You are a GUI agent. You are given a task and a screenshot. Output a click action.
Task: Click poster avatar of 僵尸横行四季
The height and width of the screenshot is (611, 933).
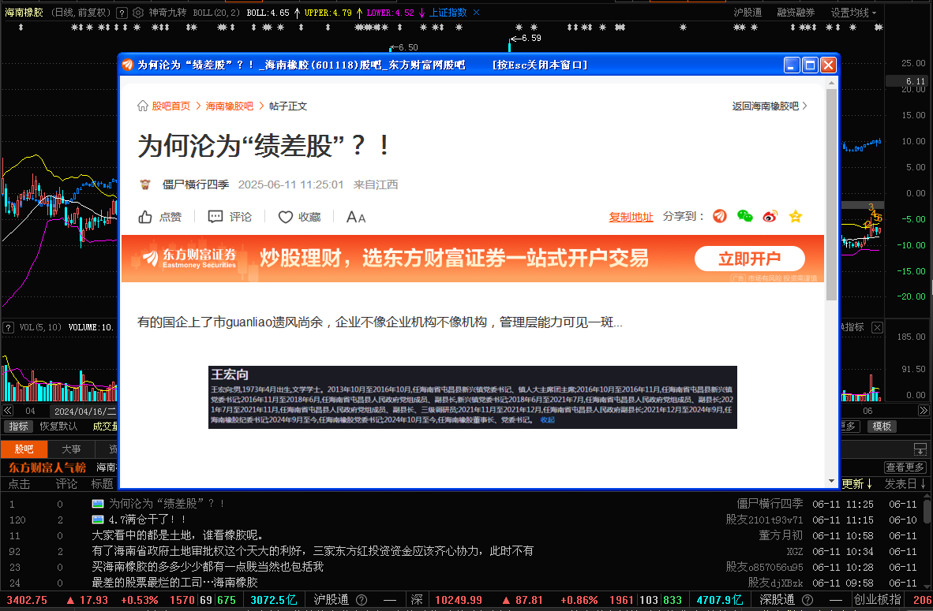(145, 184)
